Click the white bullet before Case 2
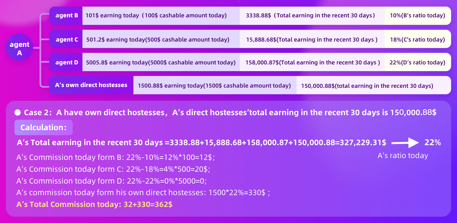This screenshot has width=457, height=223. (x=18, y=113)
